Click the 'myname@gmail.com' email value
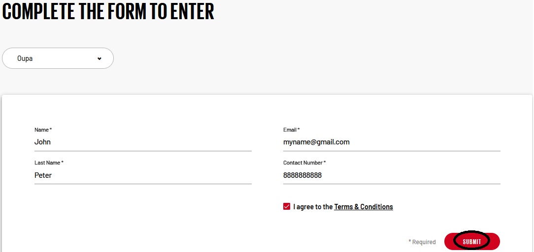 pyautogui.click(x=316, y=142)
